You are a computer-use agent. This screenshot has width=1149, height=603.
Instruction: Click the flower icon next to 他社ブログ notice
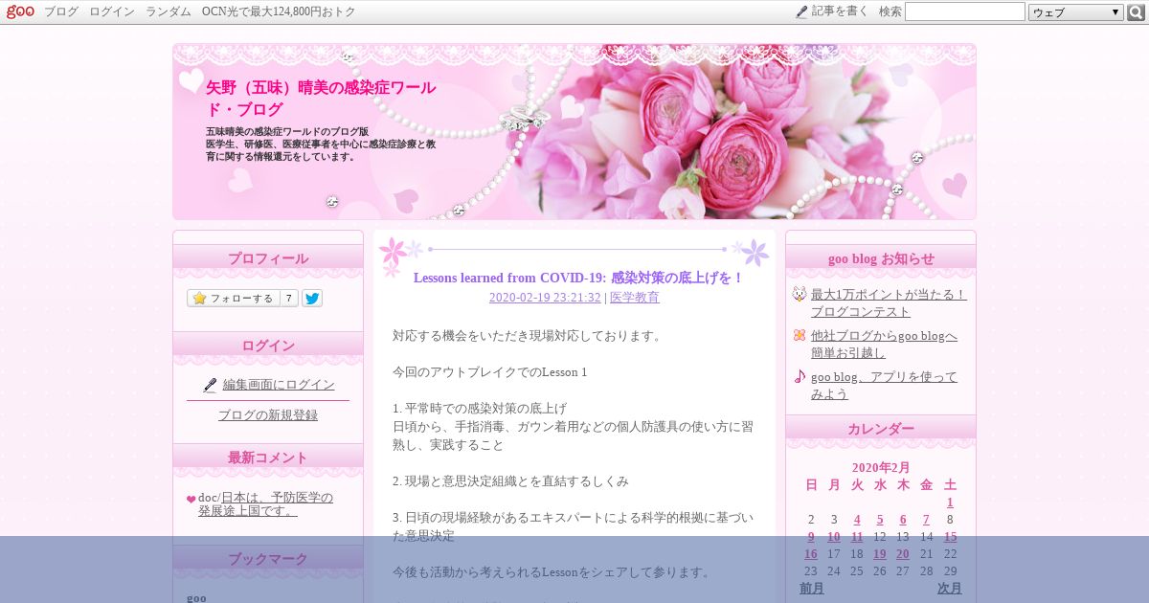click(x=800, y=335)
